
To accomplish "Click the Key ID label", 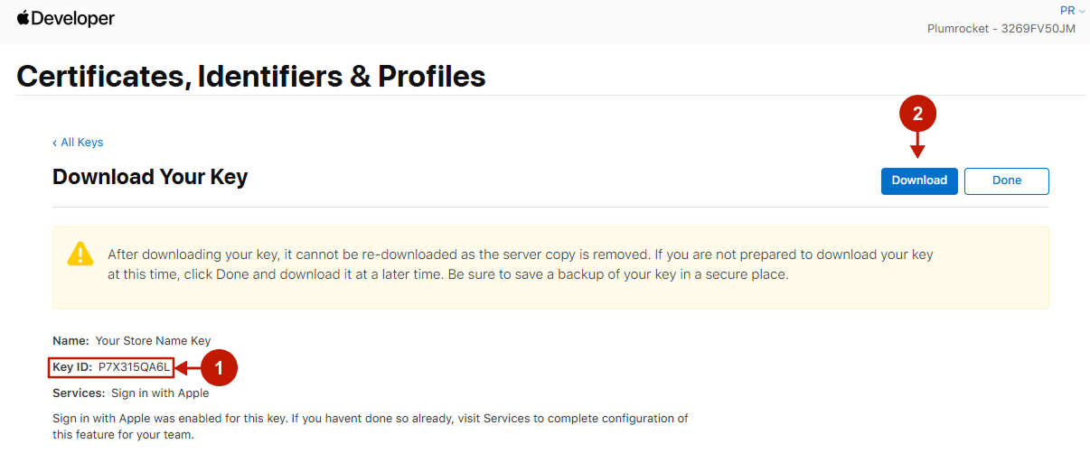I will (x=72, y=367).
